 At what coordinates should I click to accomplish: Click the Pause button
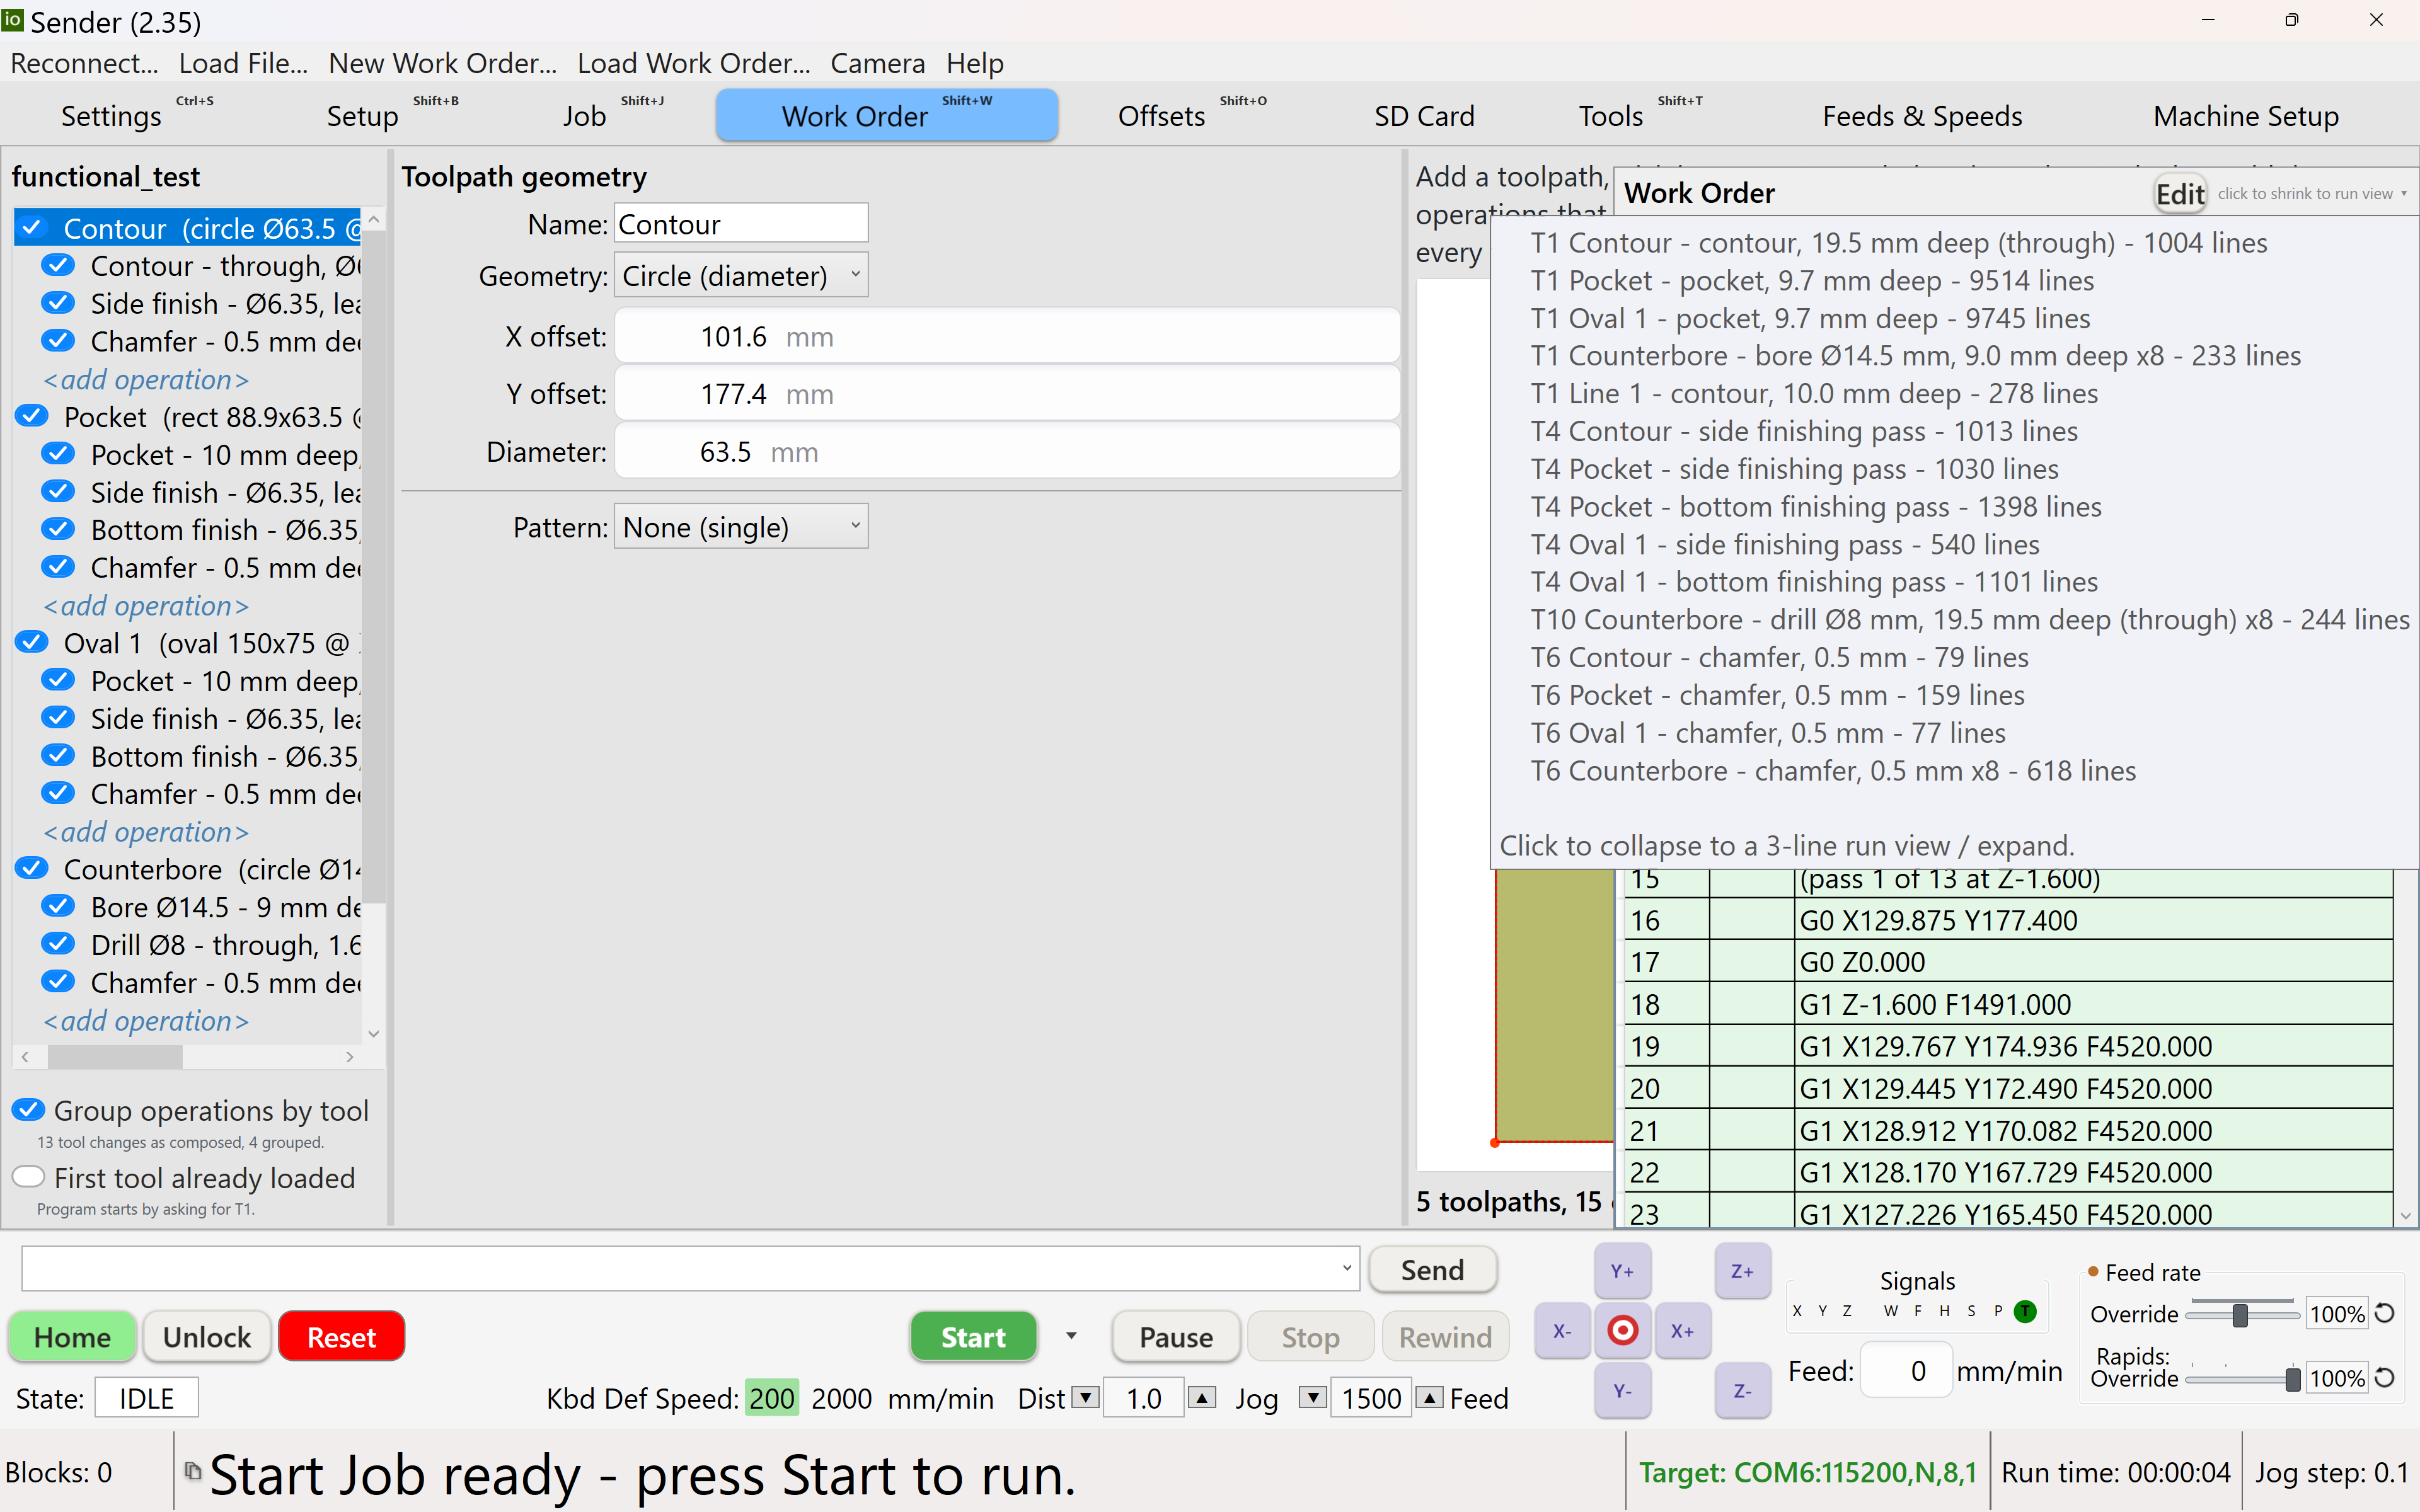(x=1176, y=1337)
